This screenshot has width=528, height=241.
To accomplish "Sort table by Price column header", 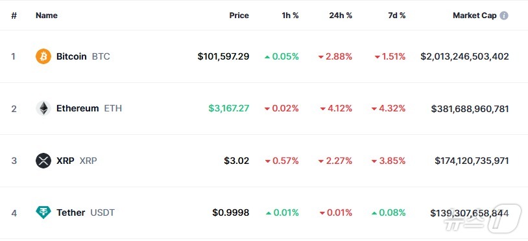I will 239,16.
